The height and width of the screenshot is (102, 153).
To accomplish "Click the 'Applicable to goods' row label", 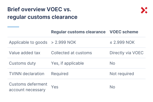I will (28, 43).
